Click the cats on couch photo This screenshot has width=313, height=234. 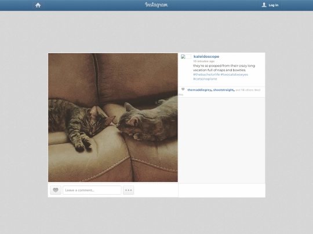point(113,117)
